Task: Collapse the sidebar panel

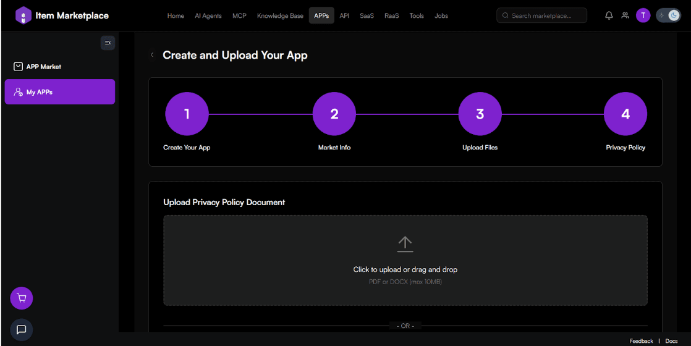Action: [x=108, y=43]
